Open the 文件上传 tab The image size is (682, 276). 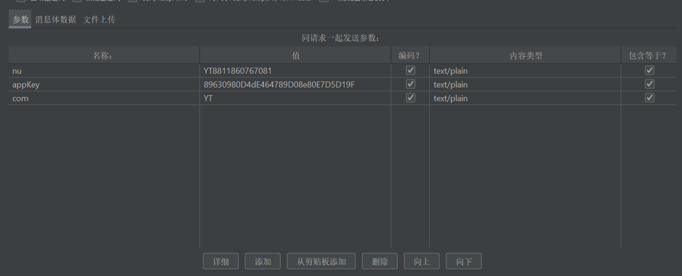pyautogui.click(x=99, y=20)
